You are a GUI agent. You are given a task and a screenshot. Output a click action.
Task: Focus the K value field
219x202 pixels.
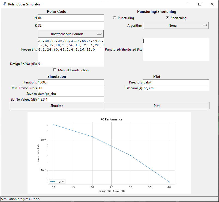click(x=71, y=26)
